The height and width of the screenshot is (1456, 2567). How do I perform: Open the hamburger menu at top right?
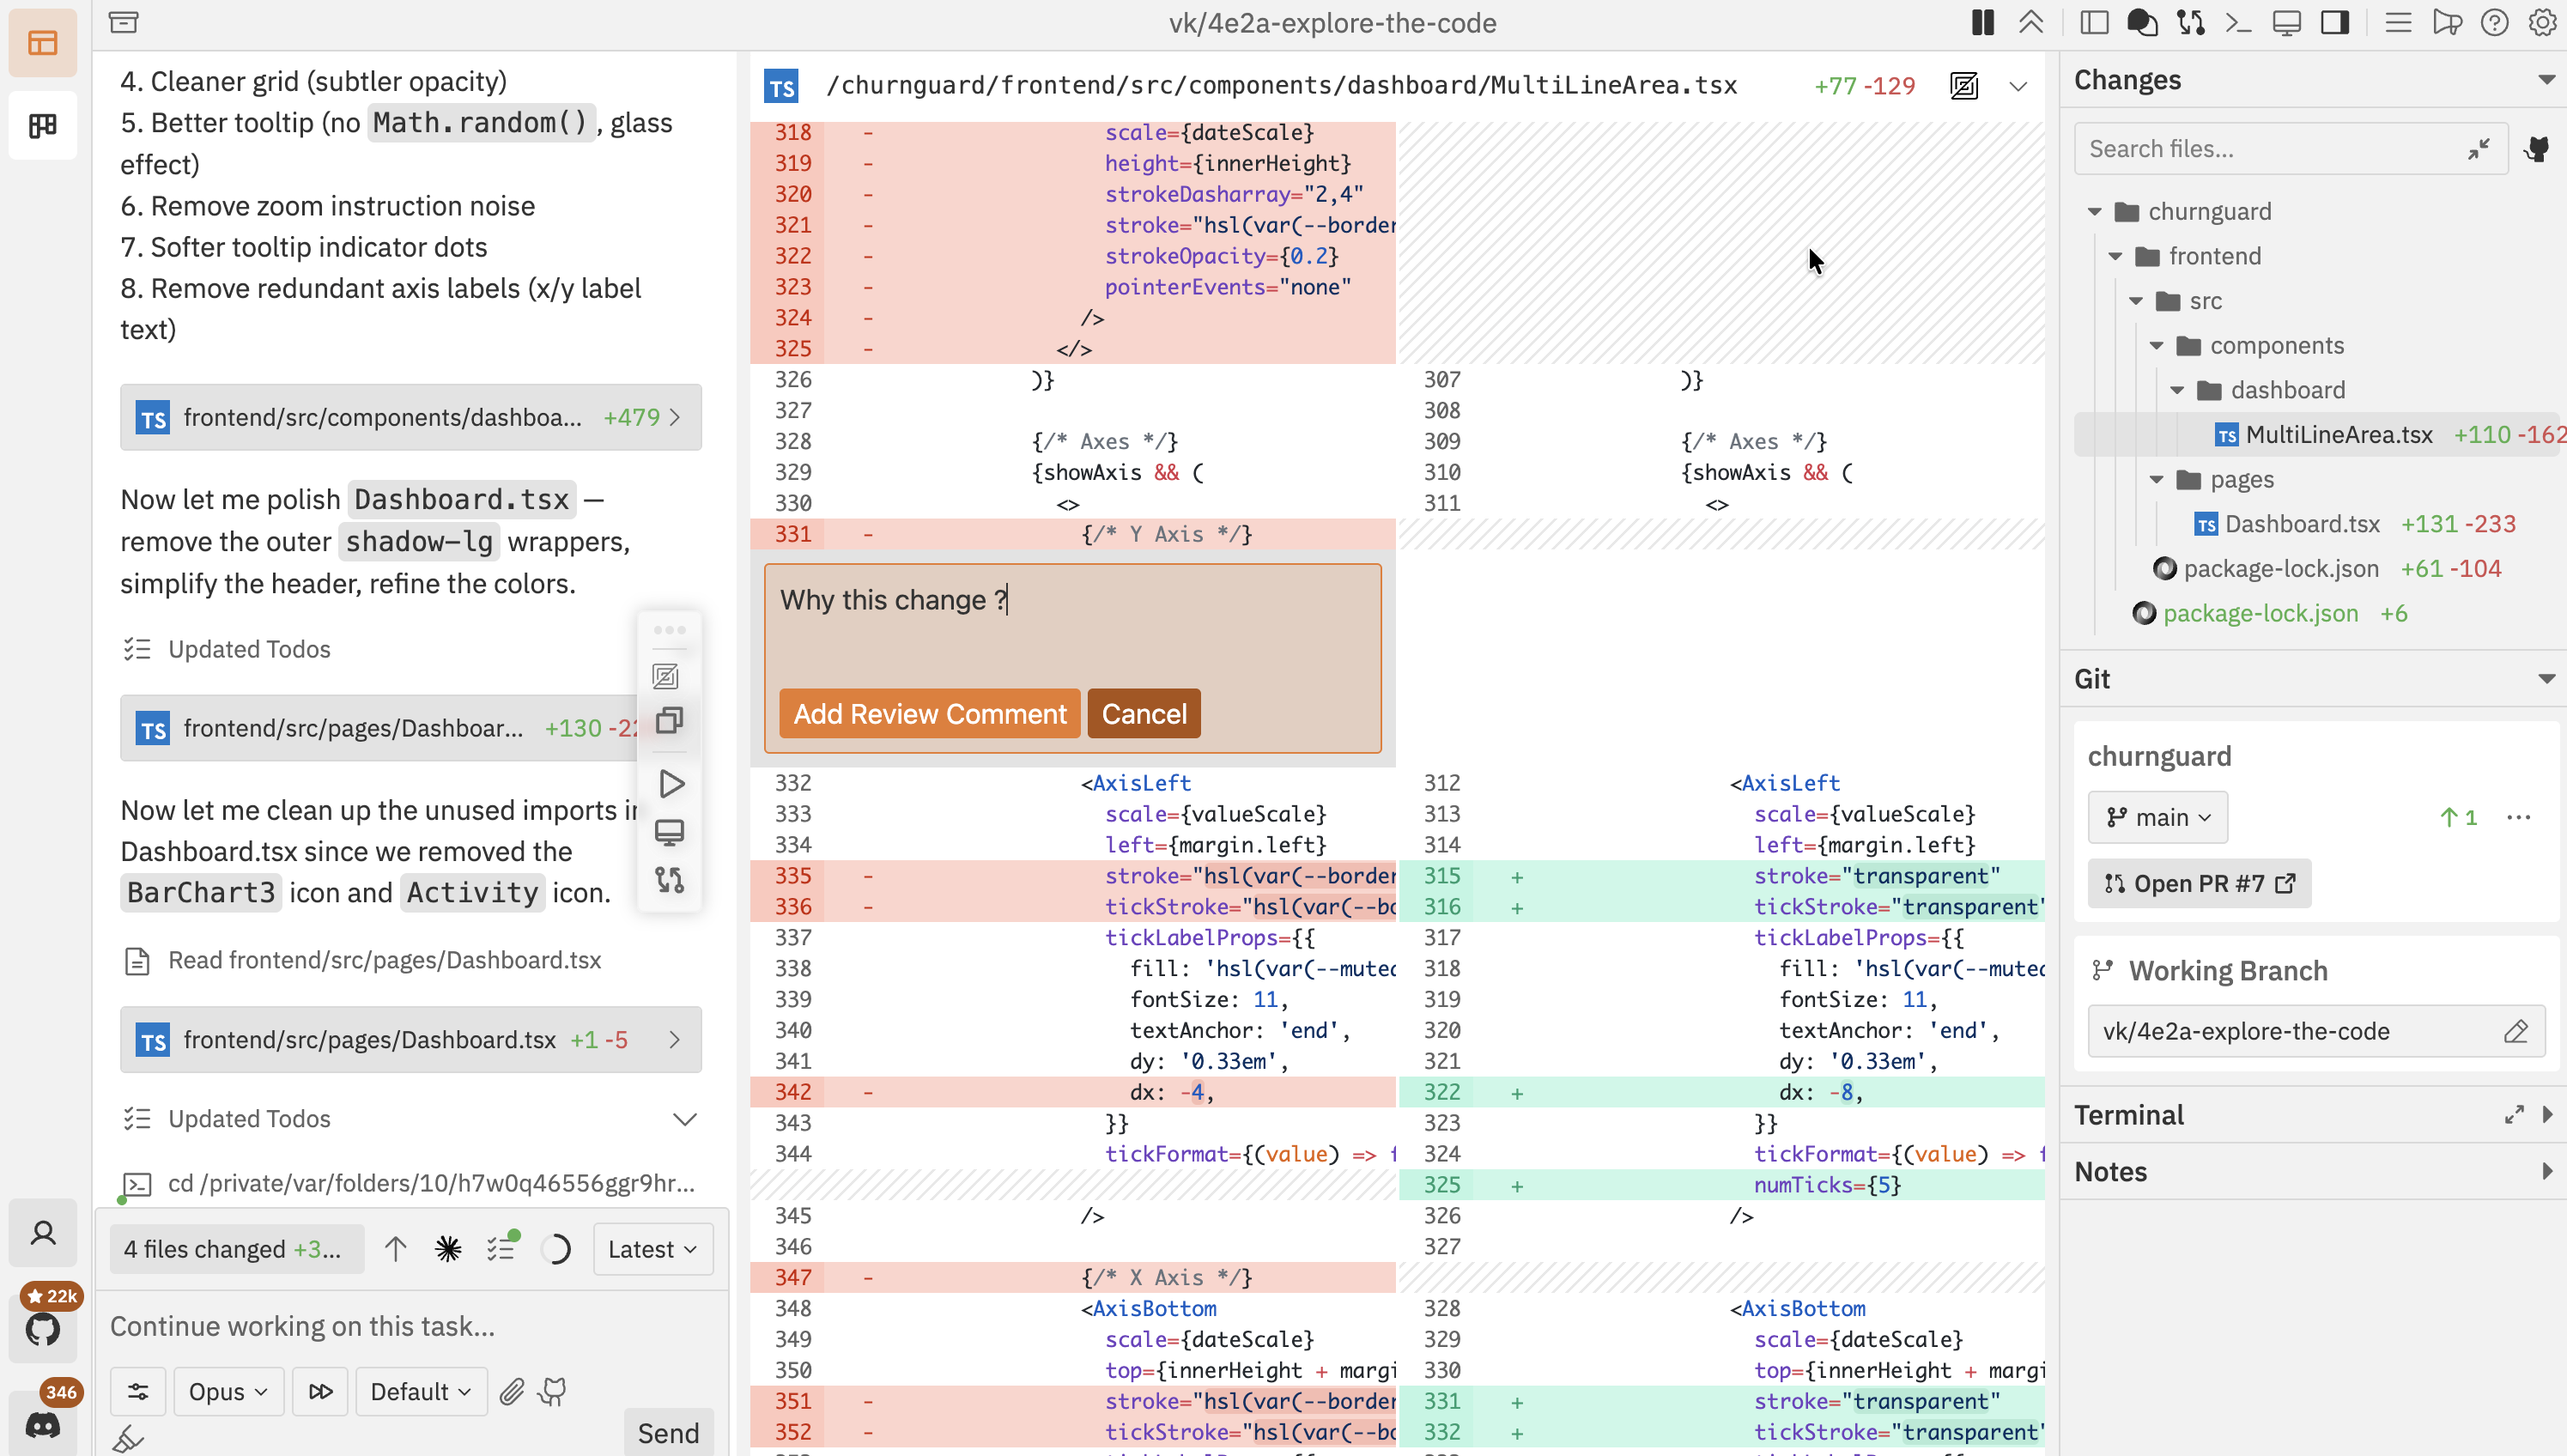[x=2398, y=22]
